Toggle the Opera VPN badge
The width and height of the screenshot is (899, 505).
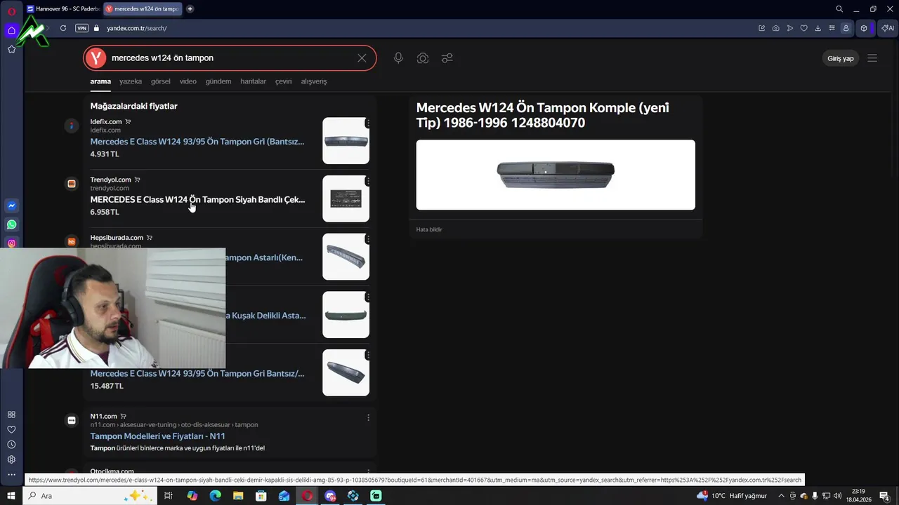pyautogui.click(x=81, y=28)
